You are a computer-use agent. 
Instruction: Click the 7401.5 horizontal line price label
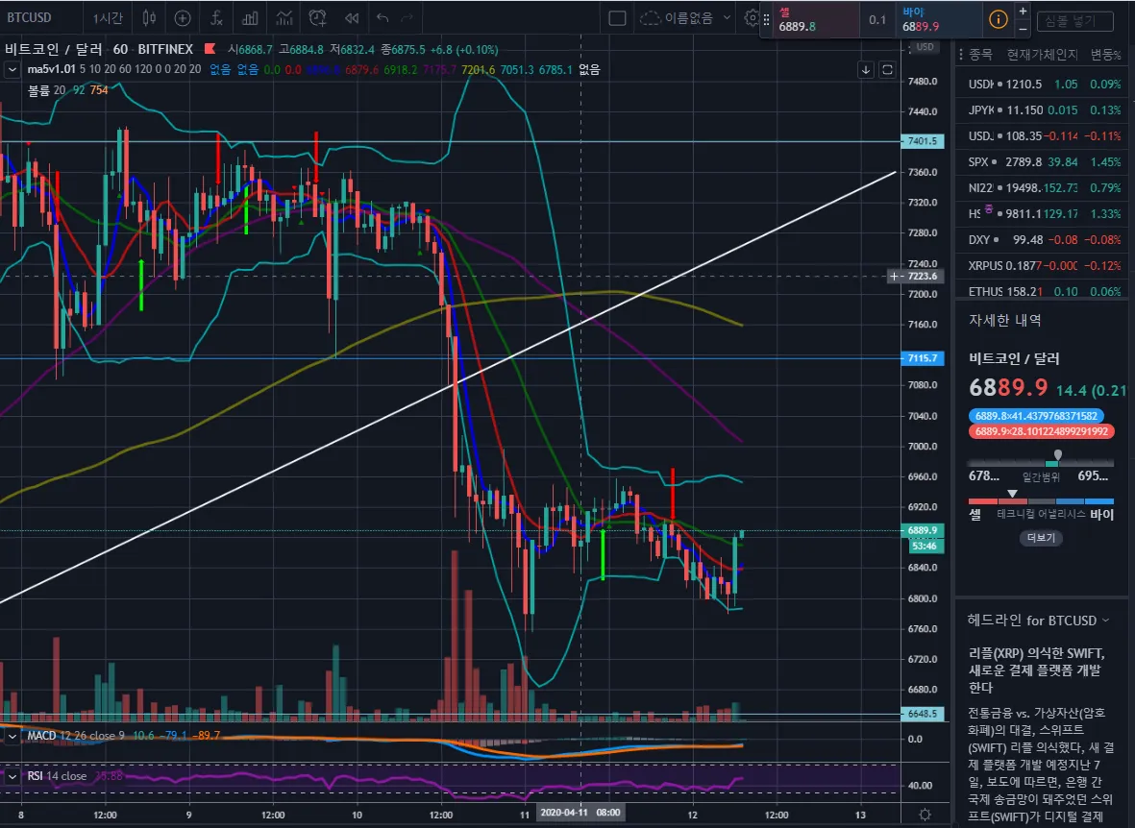pos(923,141)
